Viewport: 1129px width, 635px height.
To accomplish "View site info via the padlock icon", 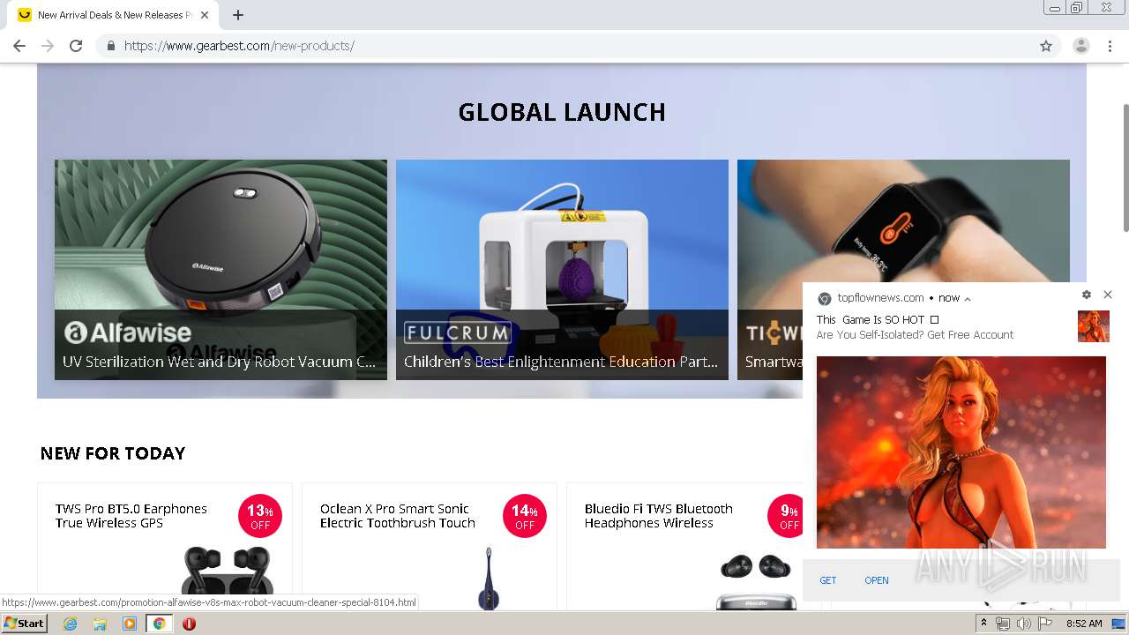I will click(x=110, y=46).
